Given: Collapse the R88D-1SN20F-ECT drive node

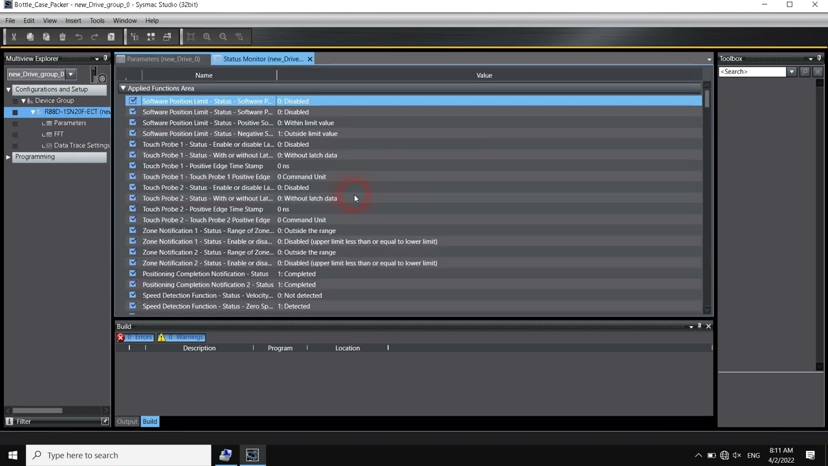Looking at the screenshot, I should (x=33, y=112).
